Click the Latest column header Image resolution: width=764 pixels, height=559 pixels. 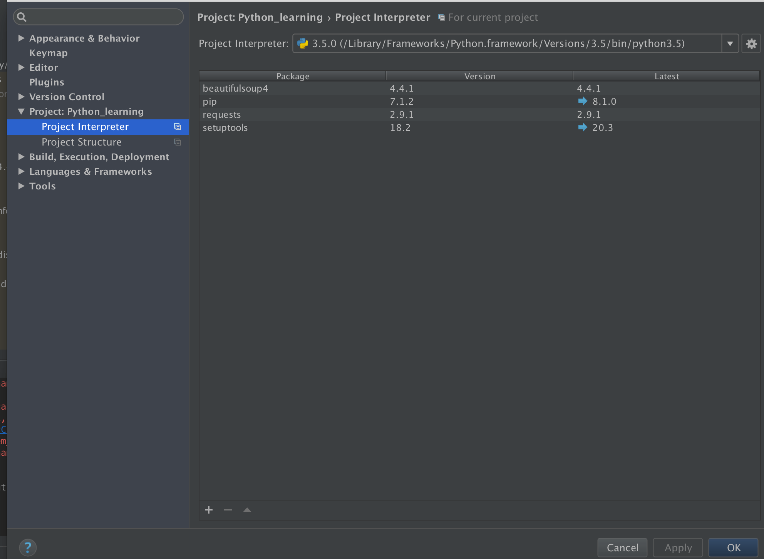[667, 76]
